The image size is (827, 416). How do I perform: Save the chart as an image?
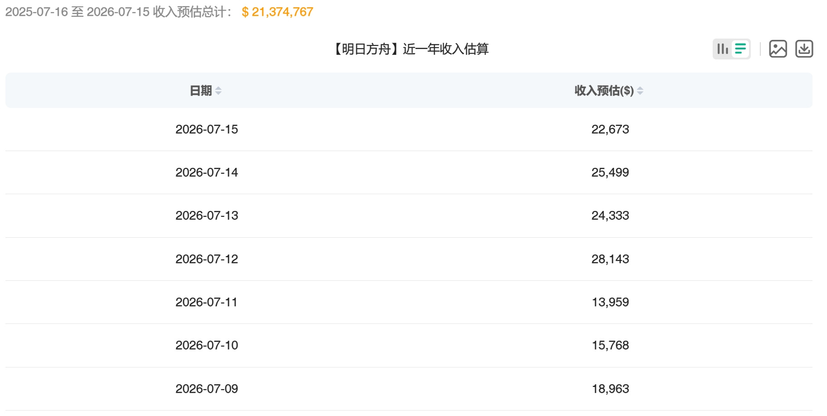(778, 49)
